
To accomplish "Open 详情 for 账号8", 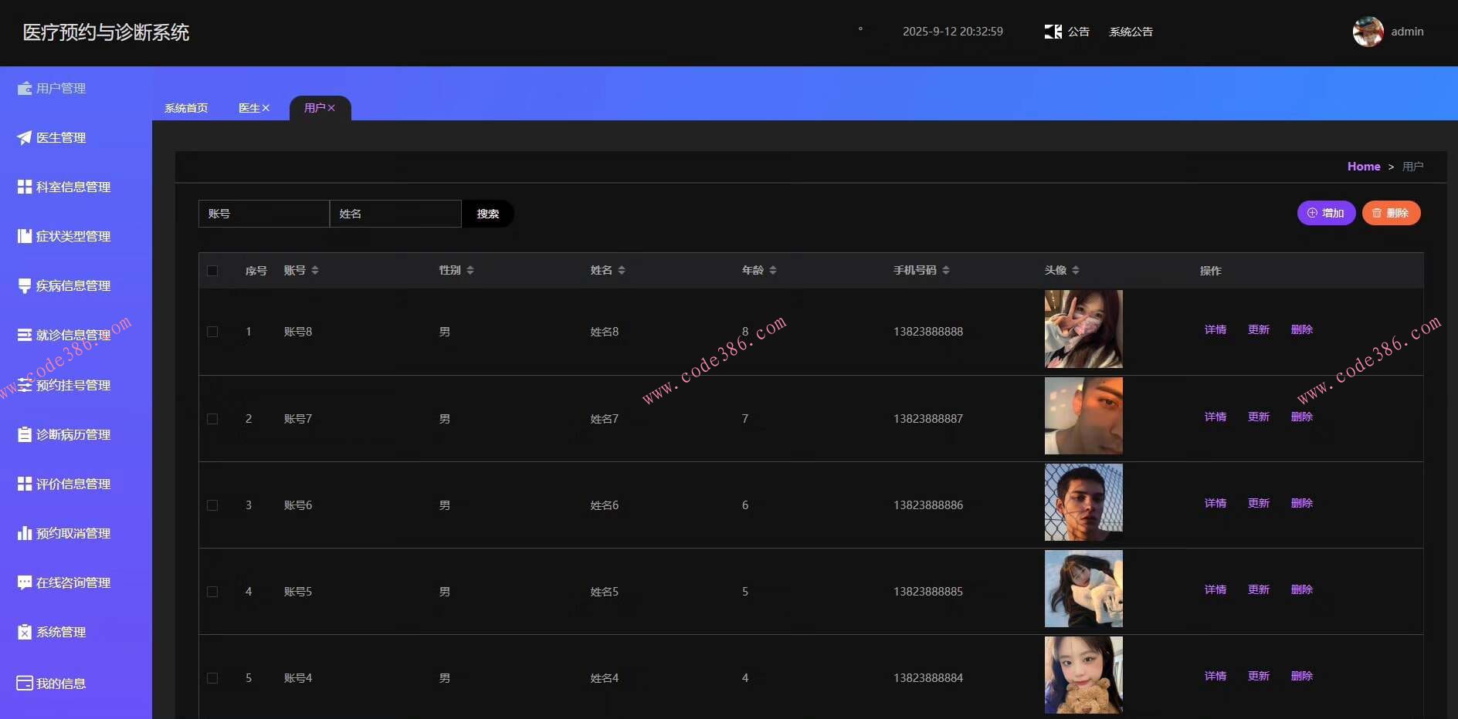I will coord(1216,329).
